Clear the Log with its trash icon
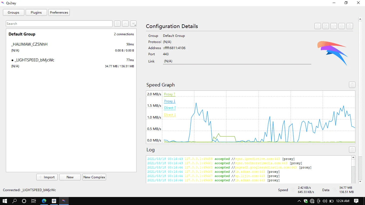 coord(352,150)
